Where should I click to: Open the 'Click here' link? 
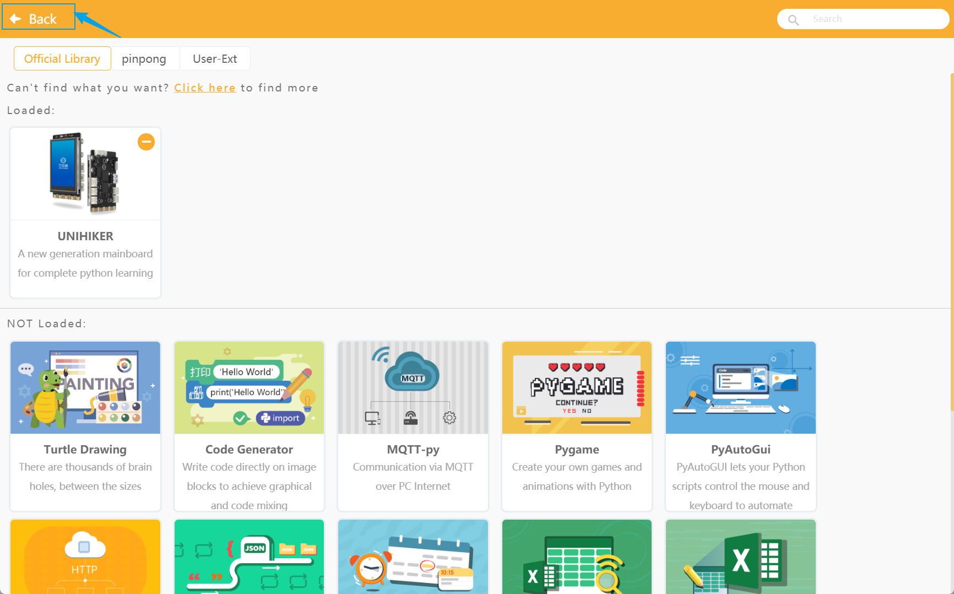tap(205, 88)
